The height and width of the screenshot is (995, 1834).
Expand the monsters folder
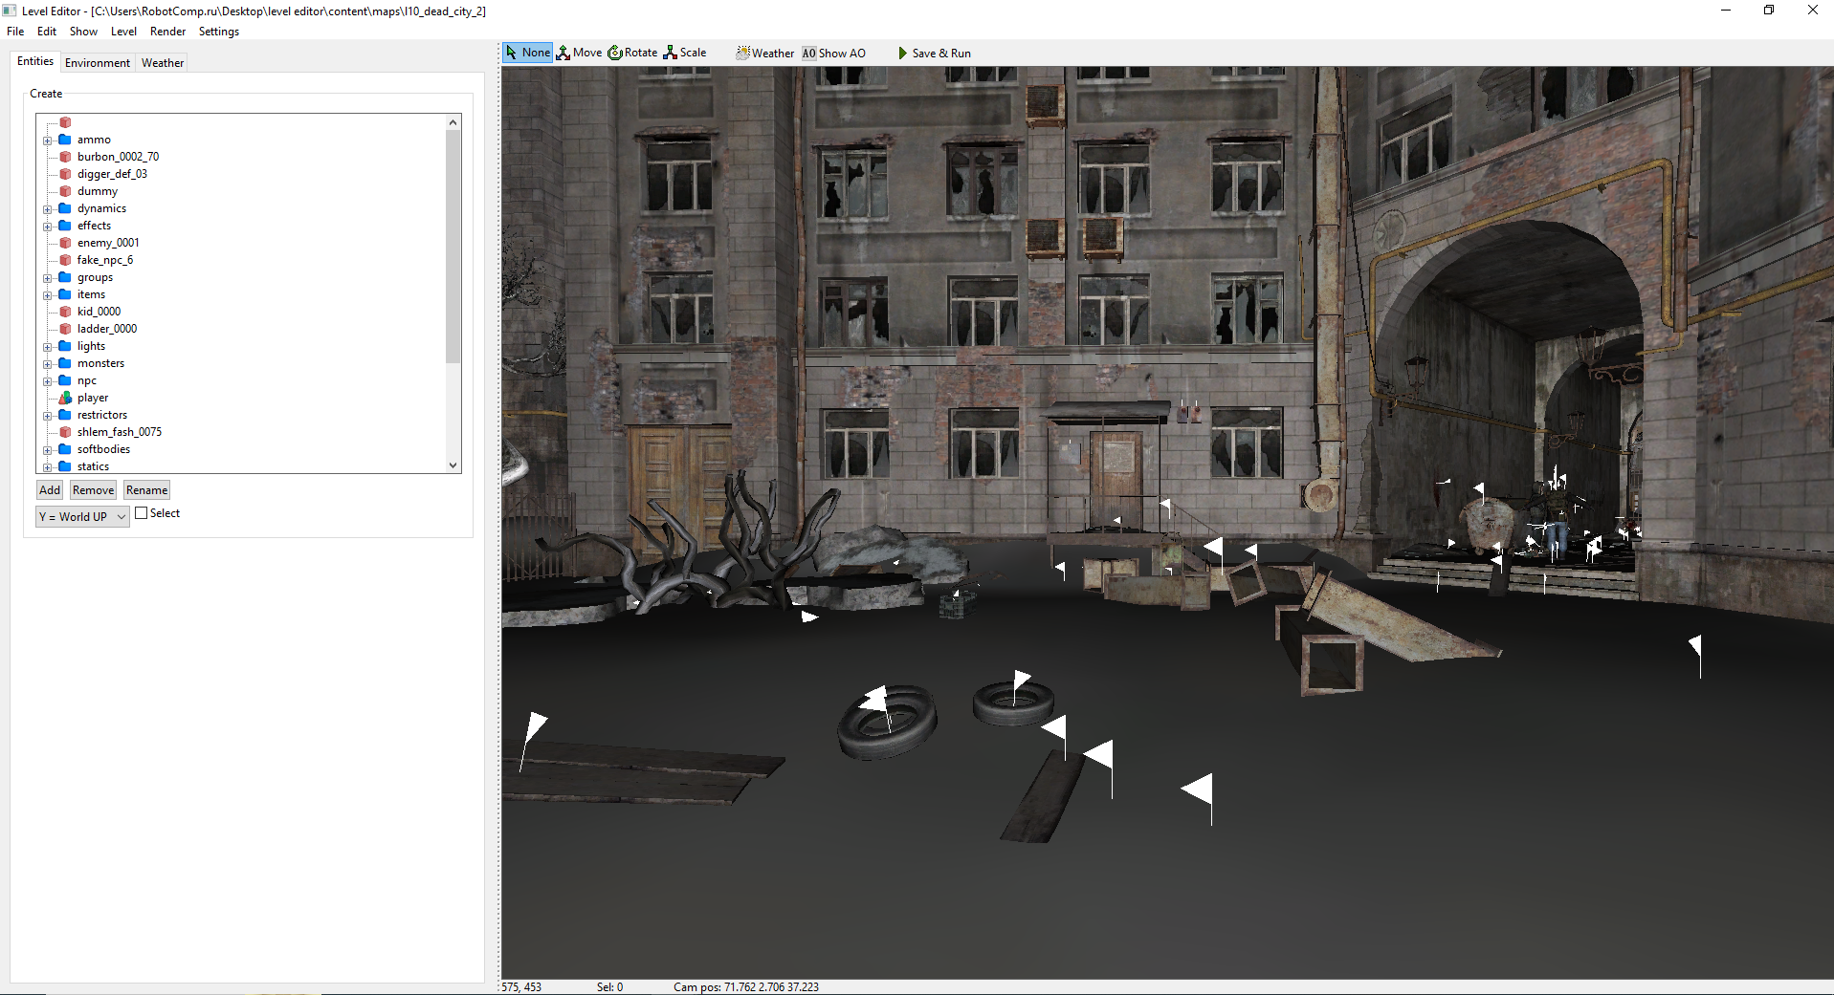pos(47,364)
